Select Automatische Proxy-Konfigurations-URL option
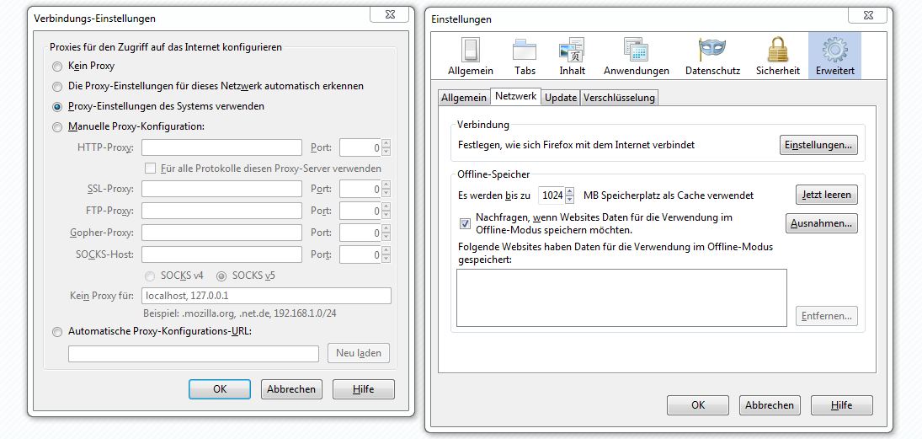Viewport: 922px width, 439px height. tap(57, 332)
